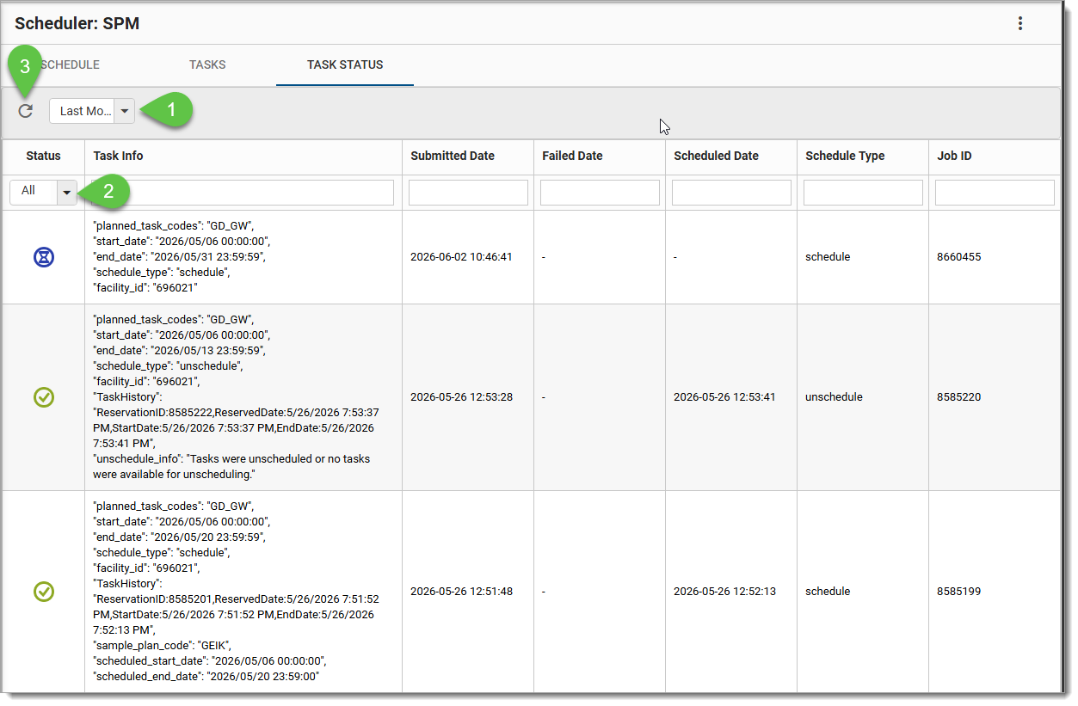The width and height of the screenshot is (1078, 706).
Task: Sort by Schedule Type column header
Action: 845,156
